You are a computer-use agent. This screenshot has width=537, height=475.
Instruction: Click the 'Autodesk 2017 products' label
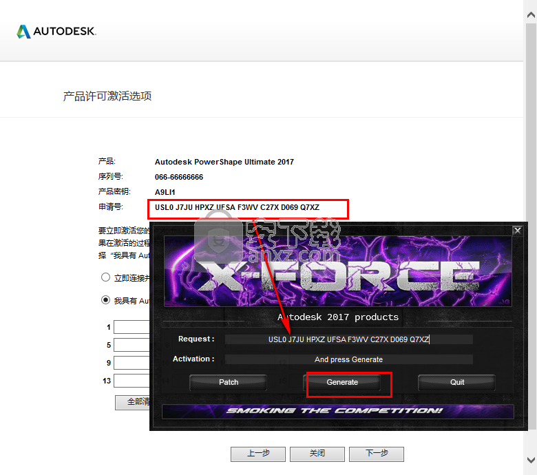coord(338,317)
